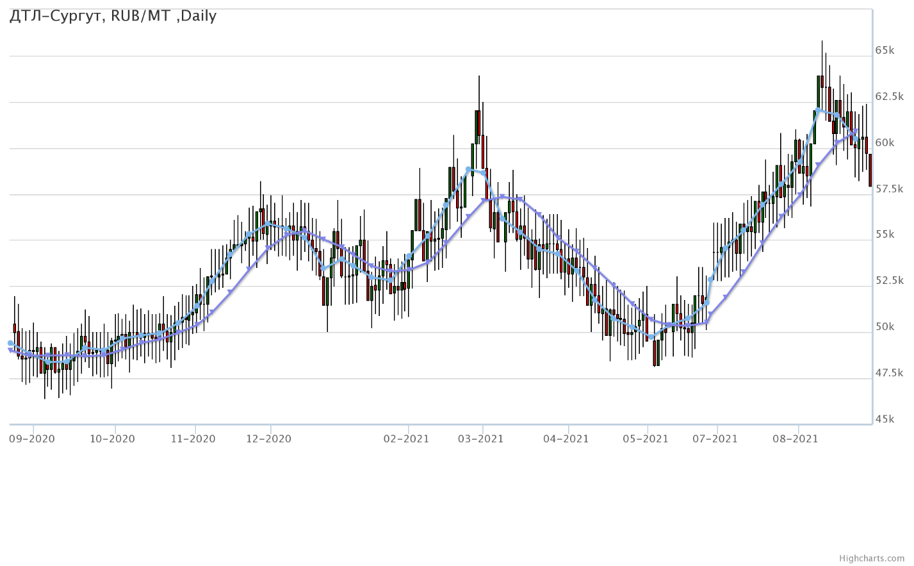
Task: Click the 05-2021 date axis label
Action: pos(645,439)
